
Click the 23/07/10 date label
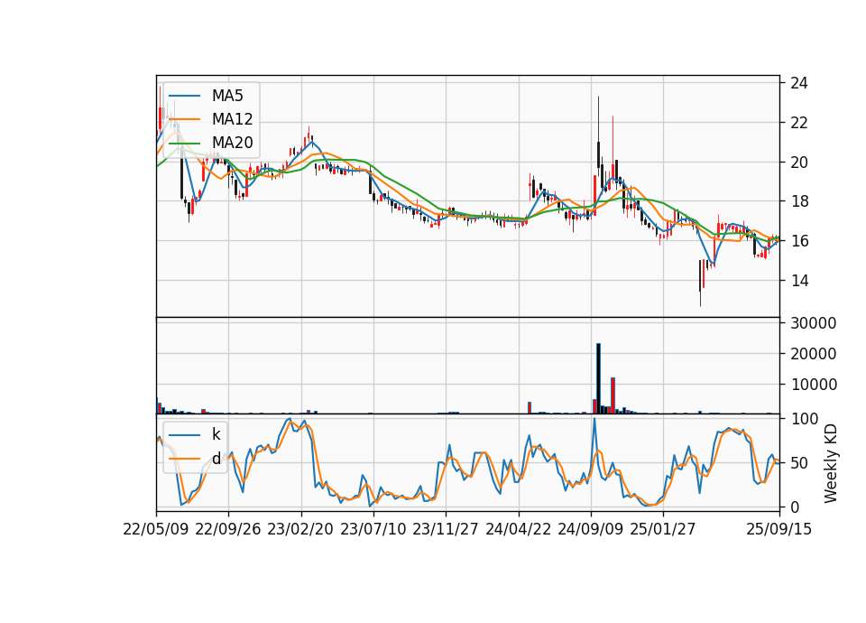click(x=373, y=529)
